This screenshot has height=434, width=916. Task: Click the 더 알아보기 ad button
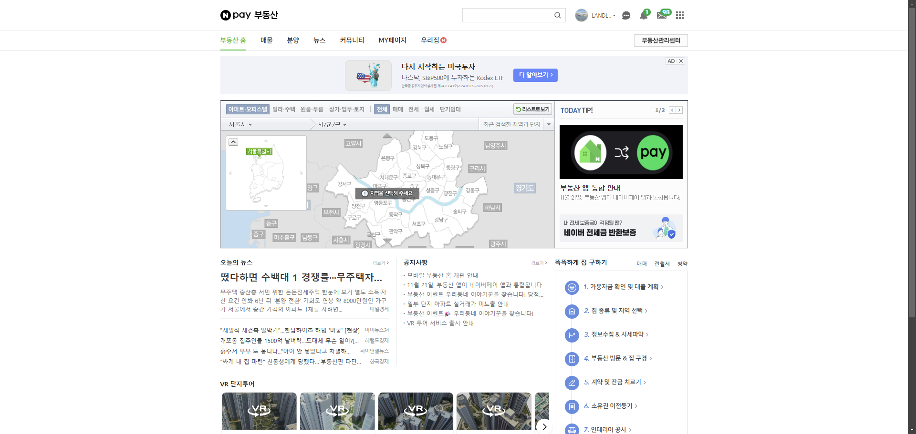click(x=535, y=75)
